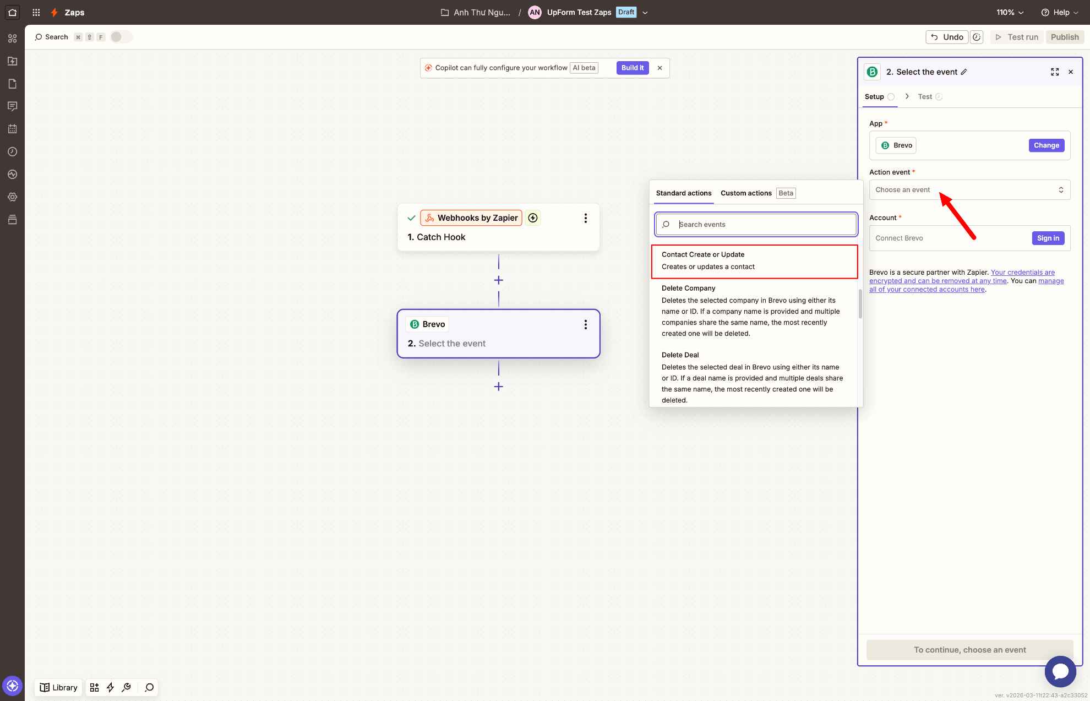Open the three-dot menu on Webhooks step
Viewport: 1090px width, 701px height.
pos(586,218)
